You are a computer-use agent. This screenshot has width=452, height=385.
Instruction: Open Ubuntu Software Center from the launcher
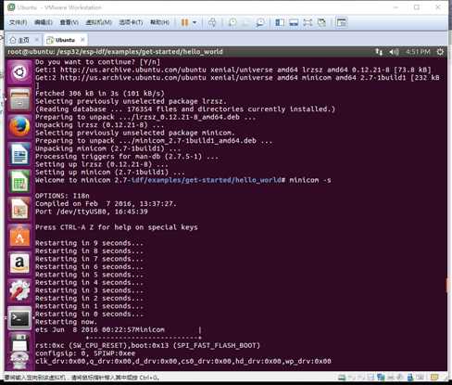[x=19, y=236]
